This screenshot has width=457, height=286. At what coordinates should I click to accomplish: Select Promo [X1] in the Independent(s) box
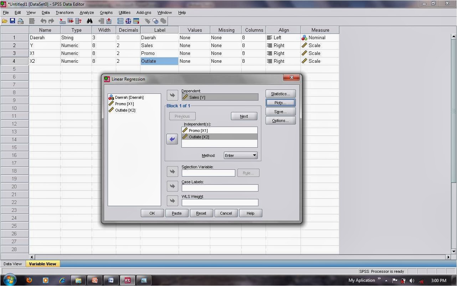point(220,131)
